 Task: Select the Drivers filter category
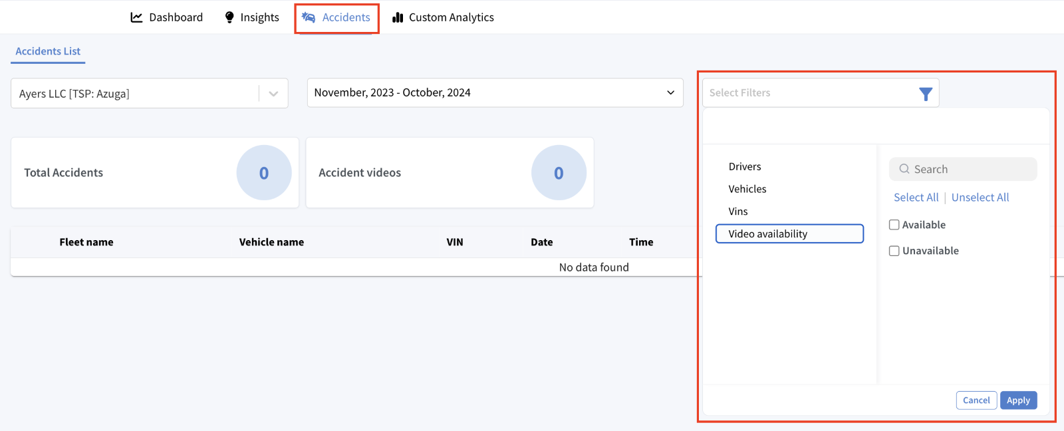point(745,166)
